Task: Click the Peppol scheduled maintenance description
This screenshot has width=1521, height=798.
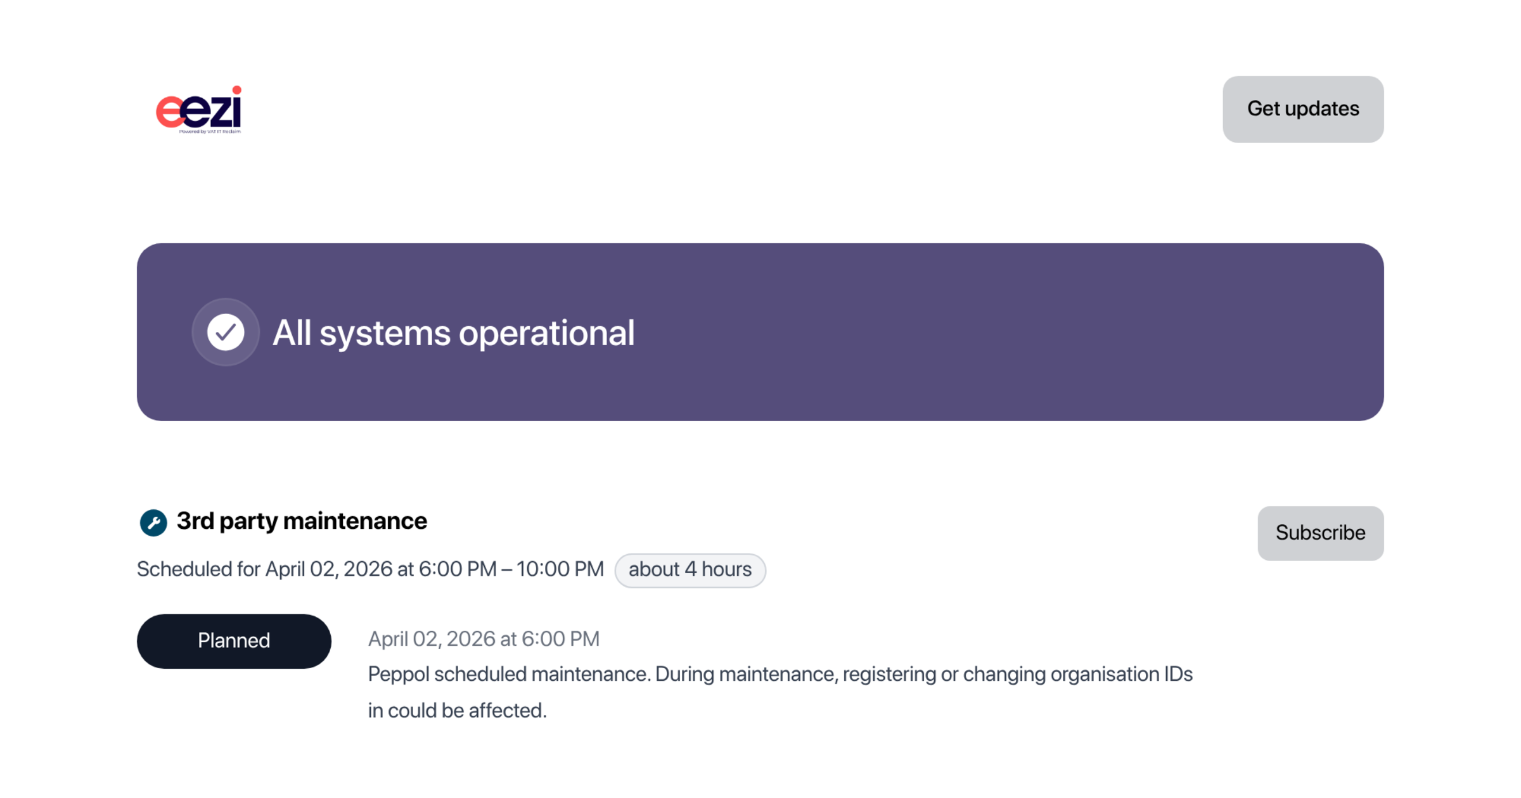Action: pos(780,674)
